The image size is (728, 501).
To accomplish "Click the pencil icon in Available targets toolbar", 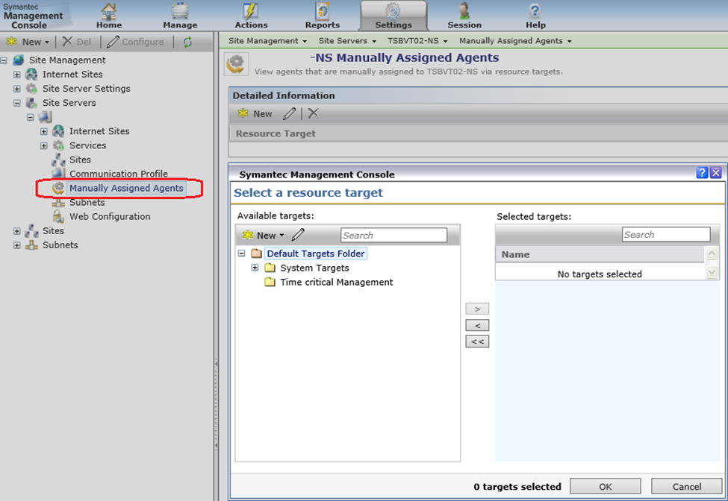I will click(x=298, y=235).
